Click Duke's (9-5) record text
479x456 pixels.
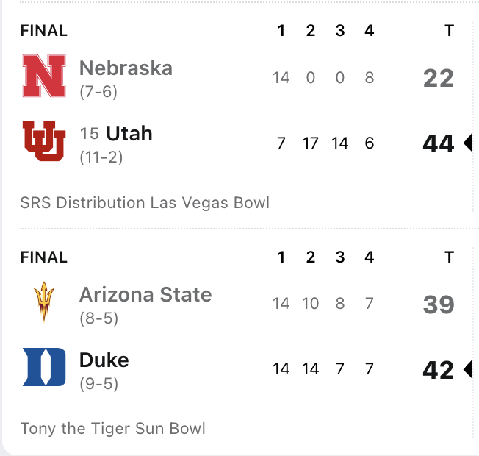click(x=98, y=383)
